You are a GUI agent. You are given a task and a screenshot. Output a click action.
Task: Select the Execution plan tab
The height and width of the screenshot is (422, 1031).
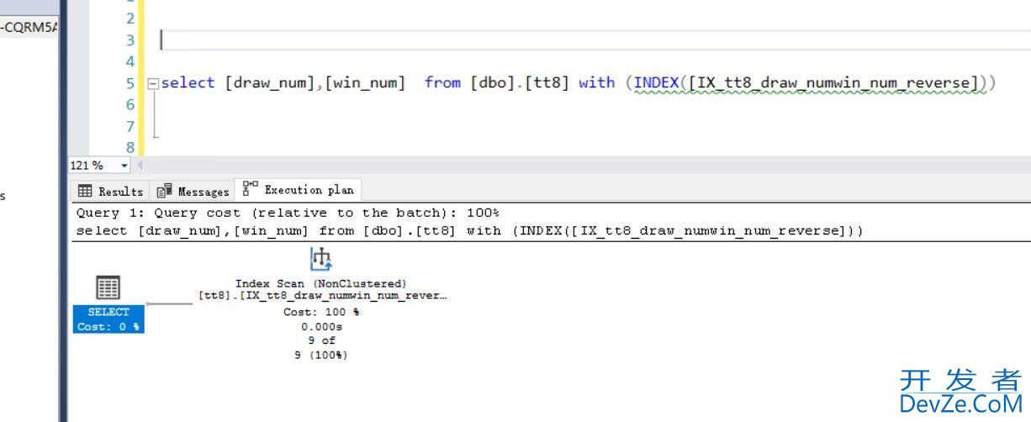tap(299, 190)
